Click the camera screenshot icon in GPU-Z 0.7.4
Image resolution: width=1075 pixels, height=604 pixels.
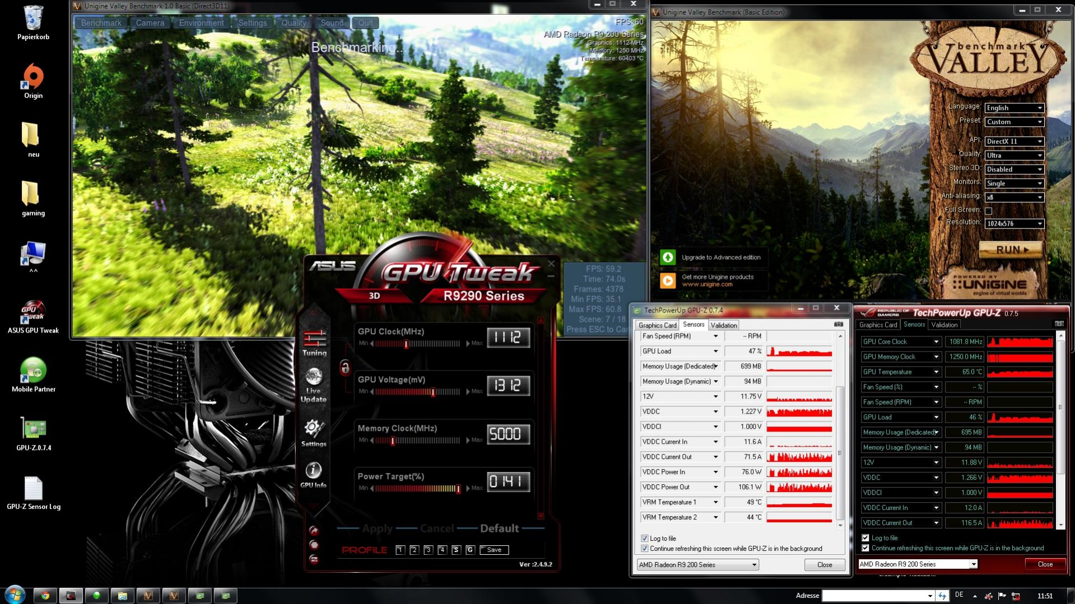(838, 324)
